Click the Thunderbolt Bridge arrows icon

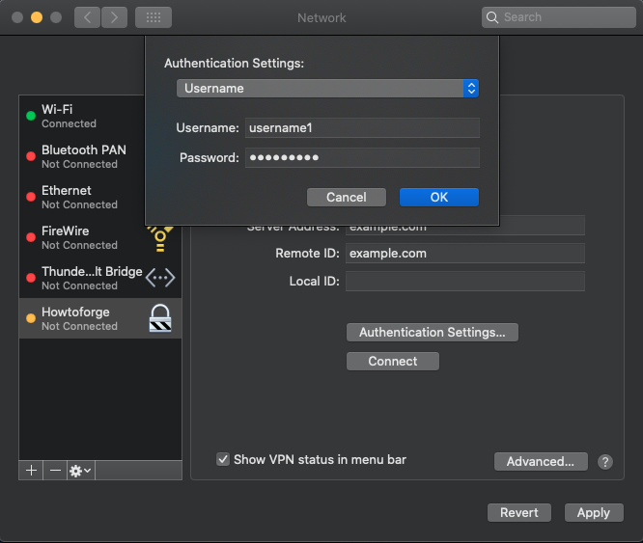[x=160, y=278]
